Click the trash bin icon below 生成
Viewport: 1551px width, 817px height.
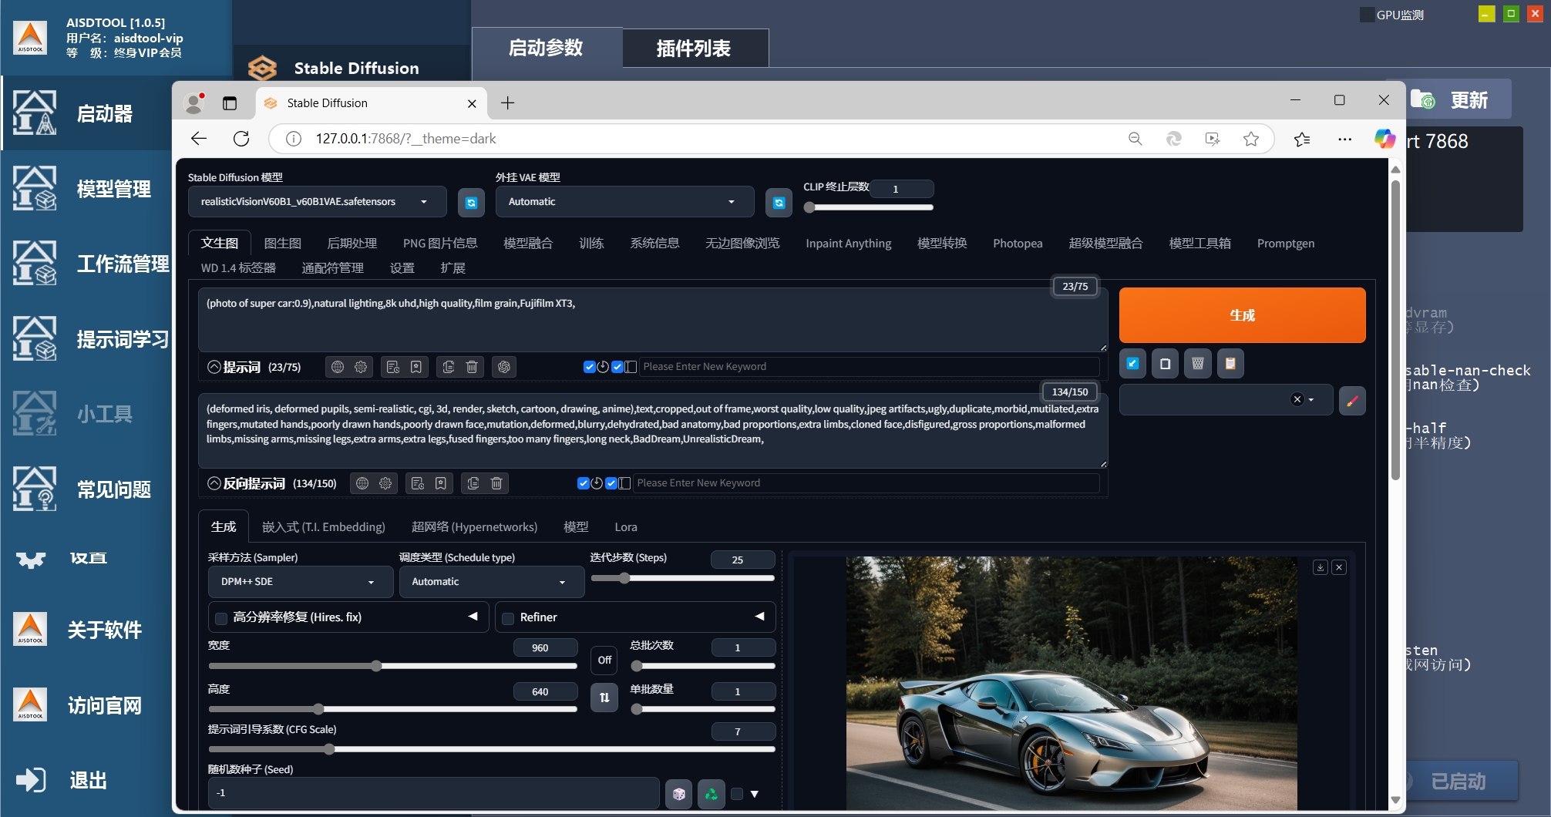[x=1197, y=364]
